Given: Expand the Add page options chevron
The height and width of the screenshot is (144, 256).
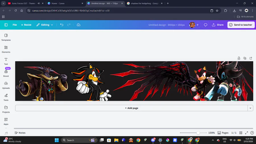Looking at the screenshot, I should 250,108.
